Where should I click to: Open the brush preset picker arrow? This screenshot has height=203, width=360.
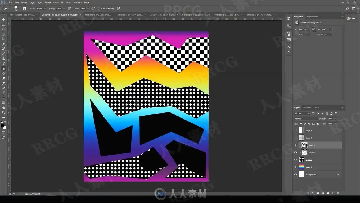[20, 9]
